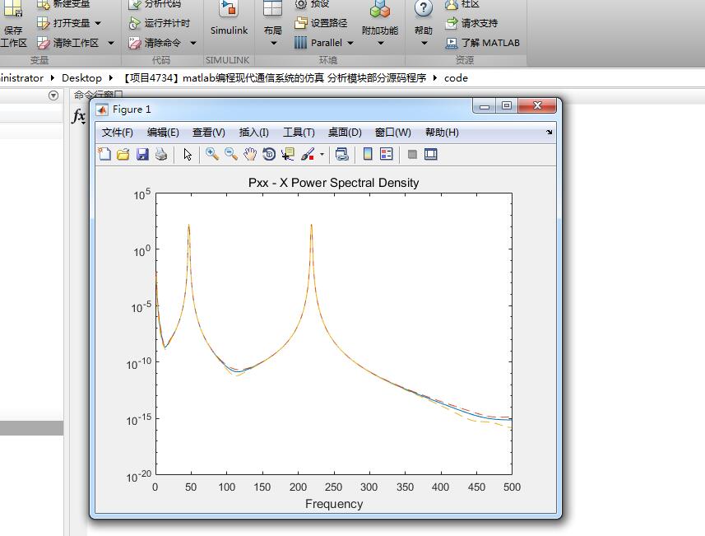Click the 请求支持 request support icon

[x=452, y=23]
